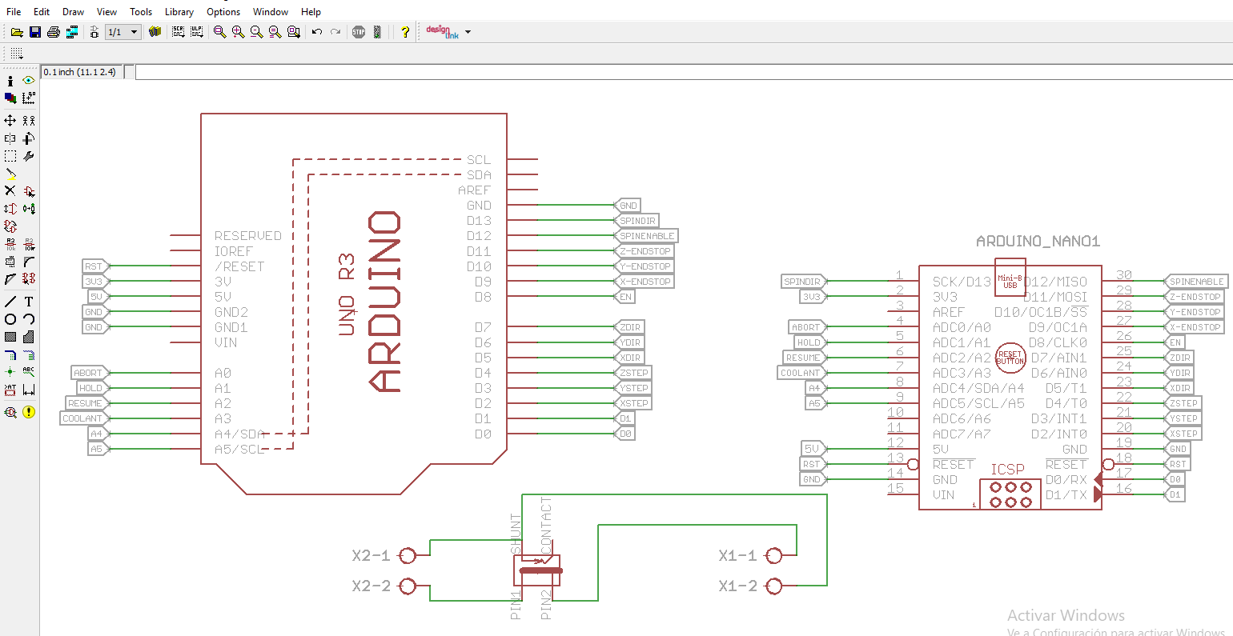Select the Copy tool

coord(29,120)
